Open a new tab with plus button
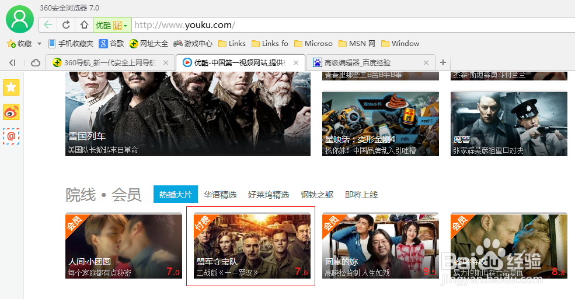The width and height of the screenshot is (575, 299). (x=443, y=62)
